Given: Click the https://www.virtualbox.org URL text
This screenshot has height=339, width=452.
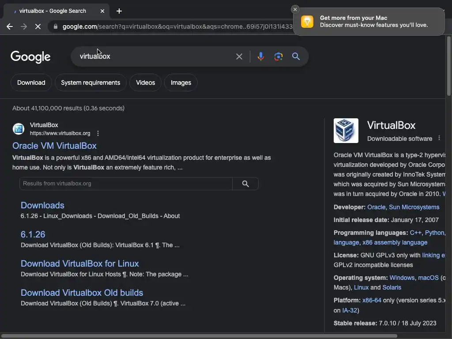Looking at the screenshot, I should click(60, 133).
